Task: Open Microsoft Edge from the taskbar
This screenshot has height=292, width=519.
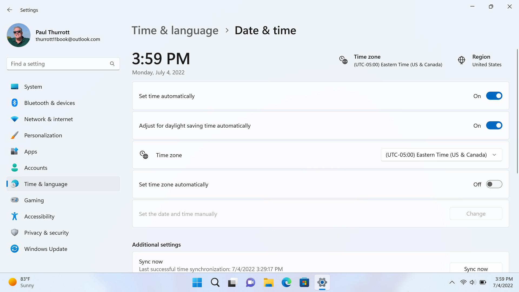Action: 286,283
